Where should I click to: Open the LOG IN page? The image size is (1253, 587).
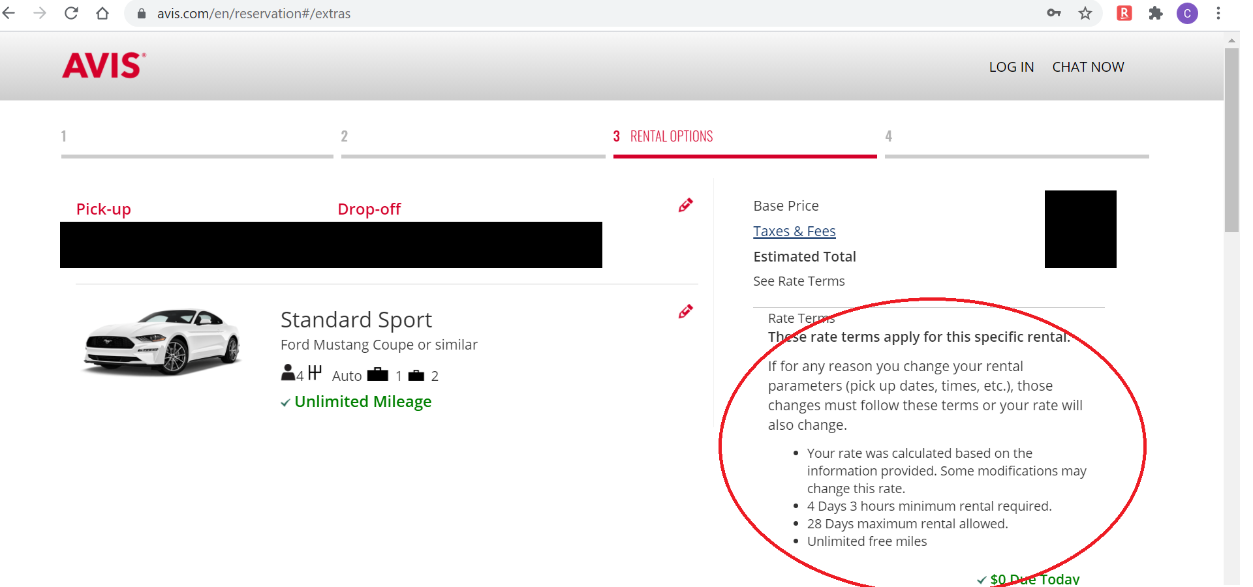(1011, 67)
